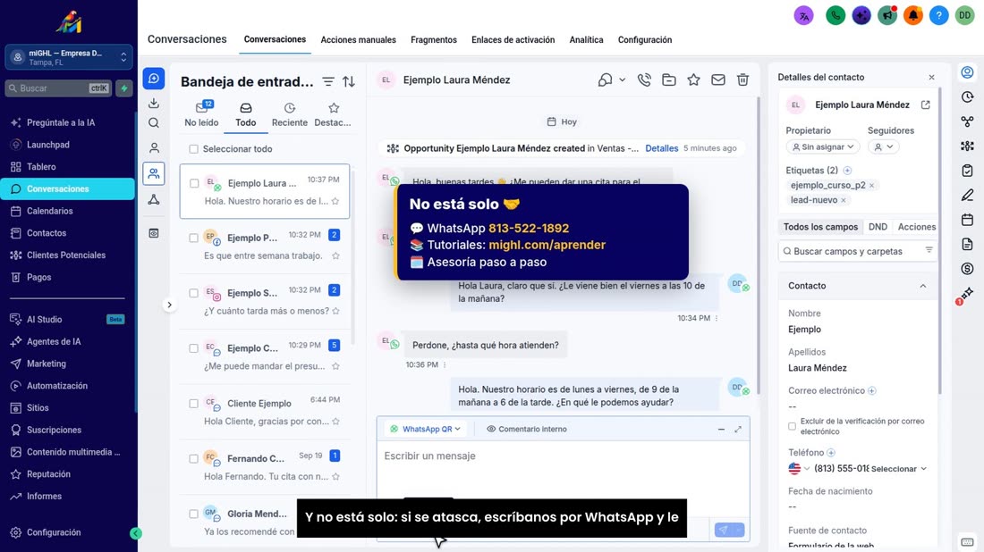
Task: Delete conversation with the trash icon
Action: pyautogui.click(x=743, y=79)
